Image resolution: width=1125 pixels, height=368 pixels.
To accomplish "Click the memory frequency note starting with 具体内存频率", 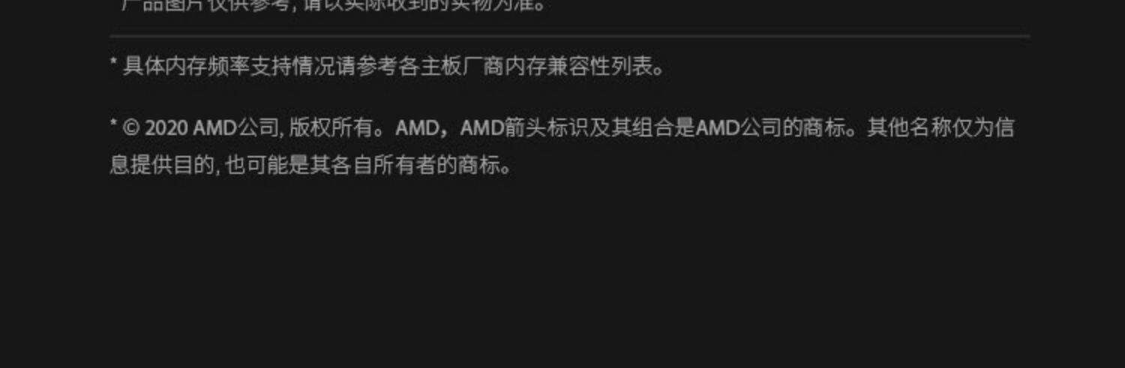I will tap(388, 67).
